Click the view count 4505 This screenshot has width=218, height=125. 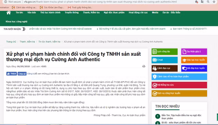44,66
